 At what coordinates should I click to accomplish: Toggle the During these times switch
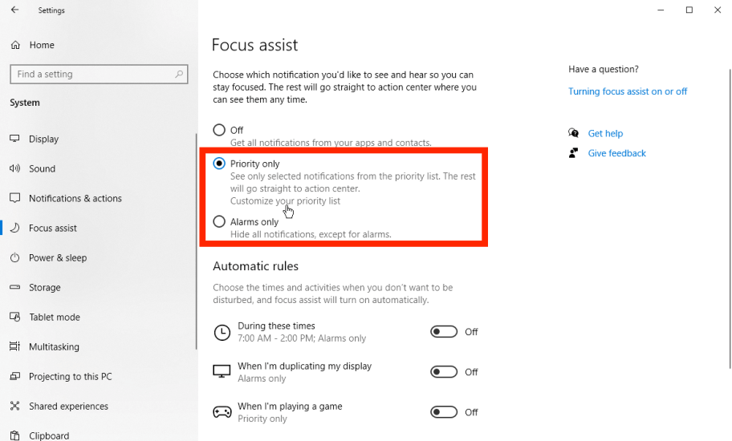444,332
